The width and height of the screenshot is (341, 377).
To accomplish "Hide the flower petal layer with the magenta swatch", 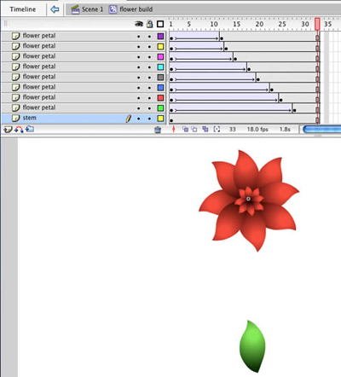I will click(x=139, y=57).
